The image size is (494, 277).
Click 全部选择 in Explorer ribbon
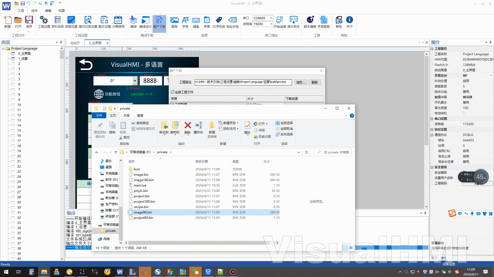[284, 123]
